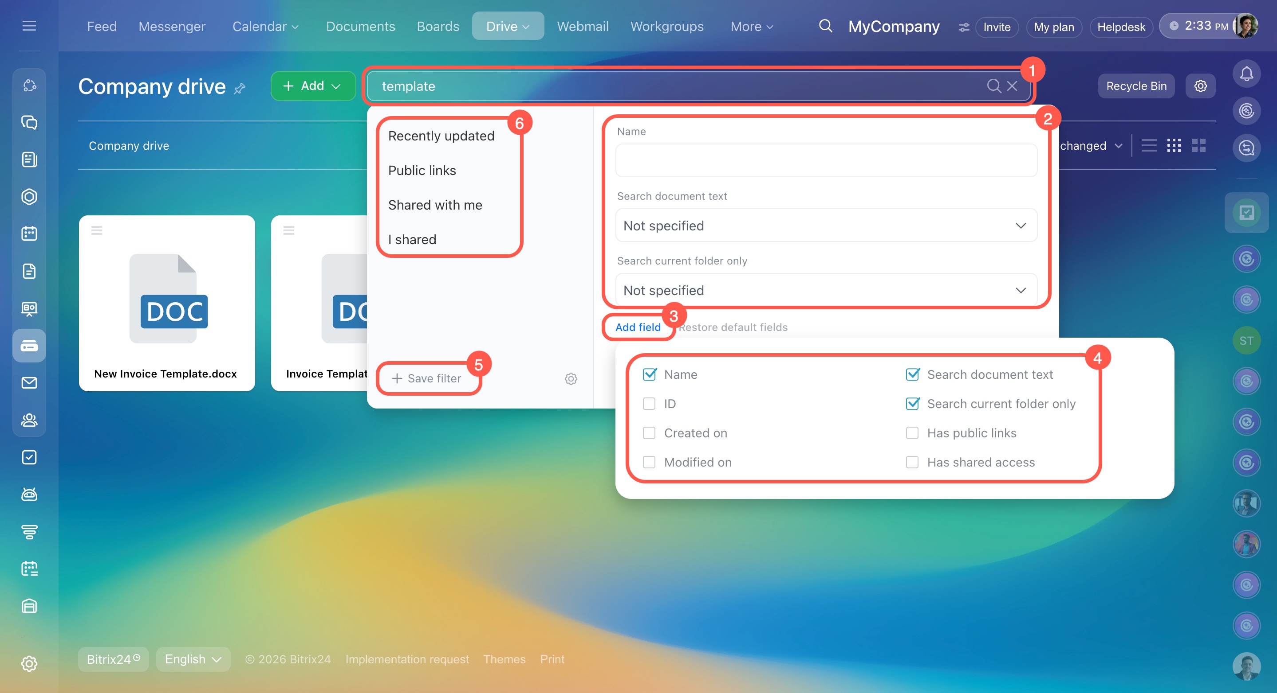Expand Search document text dropdown
Image resolution: width=1277 pixels, height=693 pixels.
click(x=826, y=226)
